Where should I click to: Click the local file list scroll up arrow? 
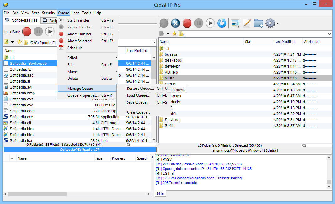click(154, 57)
